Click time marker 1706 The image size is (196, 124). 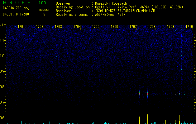point(114,27)
